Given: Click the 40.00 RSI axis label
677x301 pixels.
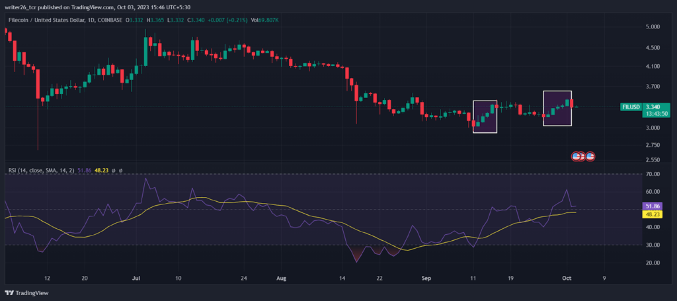Looking at the screenshot, I should 652,227.
